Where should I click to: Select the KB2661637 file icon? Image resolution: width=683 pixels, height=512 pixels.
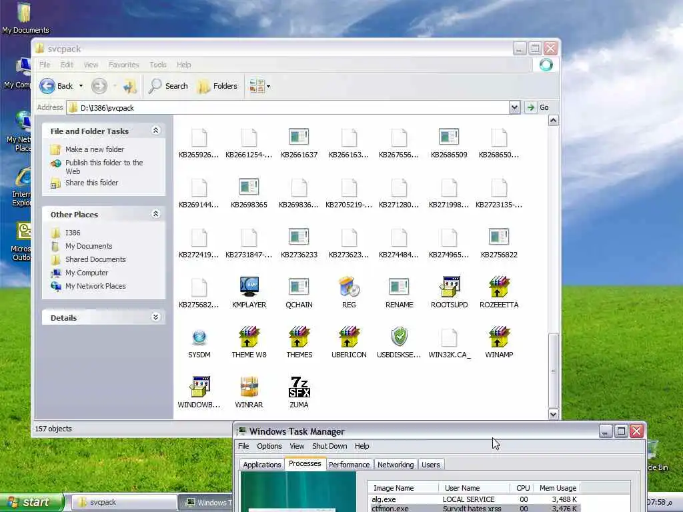(299, 137)
